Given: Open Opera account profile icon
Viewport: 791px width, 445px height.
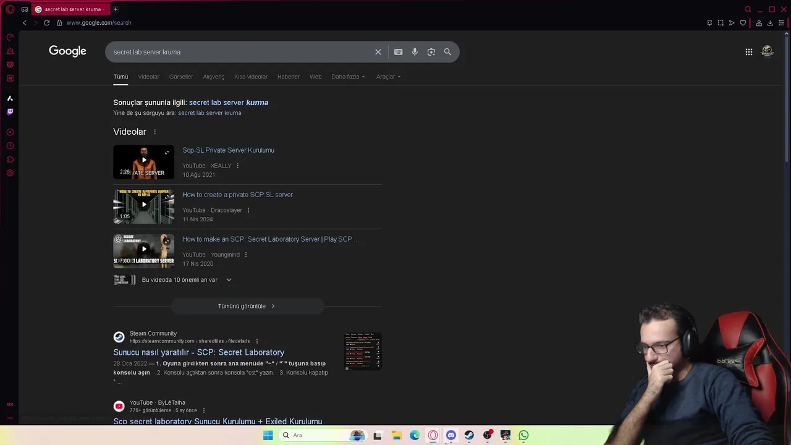Looking at the screenshot, I should (759, 23).
